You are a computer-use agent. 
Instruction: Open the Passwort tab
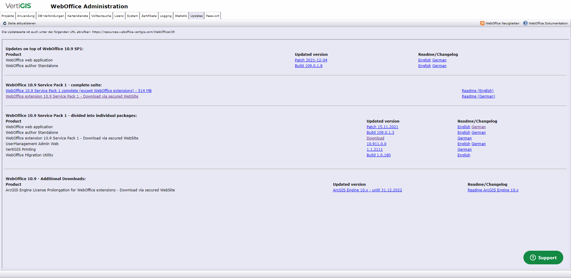pyautogui.click(x=212, y=16)
